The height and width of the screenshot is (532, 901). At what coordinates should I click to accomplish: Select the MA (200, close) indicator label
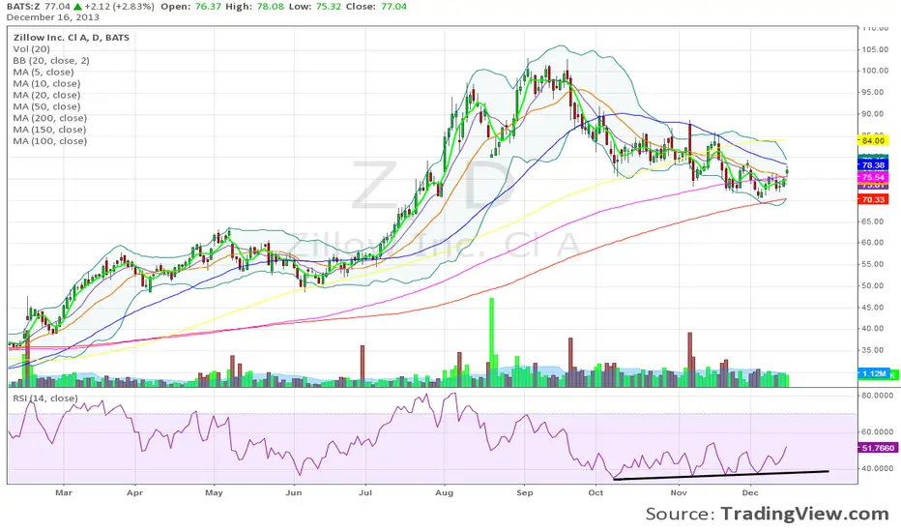50,118
